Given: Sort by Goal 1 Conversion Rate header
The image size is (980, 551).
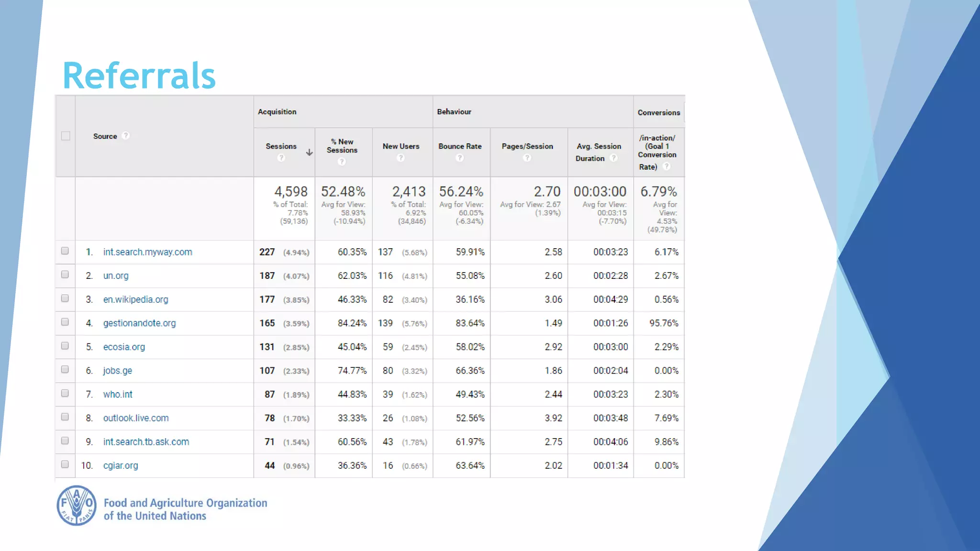Looking at the screenshot, I should coord(657,152).
